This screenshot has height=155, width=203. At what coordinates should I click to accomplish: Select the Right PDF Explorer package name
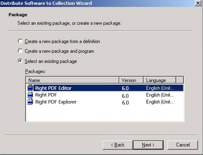click(56, 102)
